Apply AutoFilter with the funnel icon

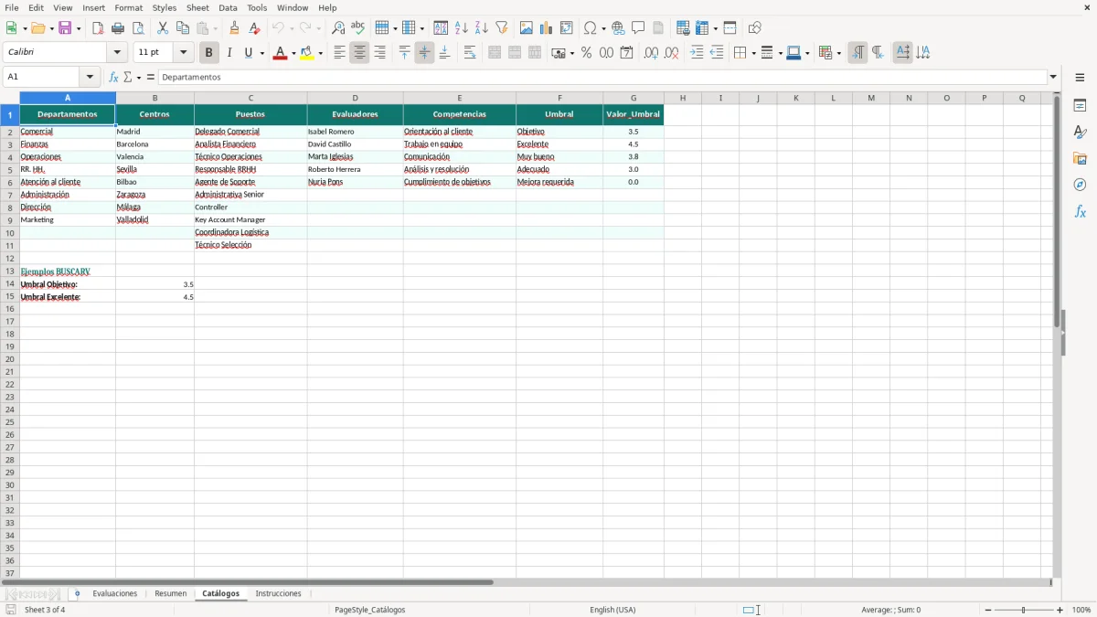pos(502,28)
